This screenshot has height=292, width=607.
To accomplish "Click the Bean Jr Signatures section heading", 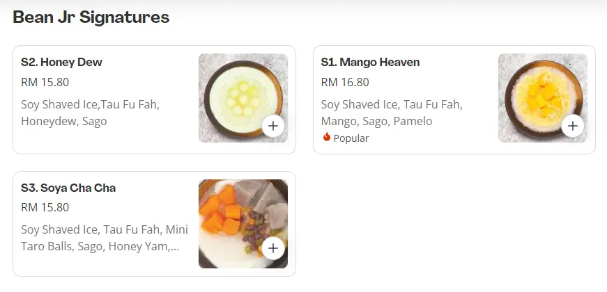I will pyautogui.click(x=91, y=17).
